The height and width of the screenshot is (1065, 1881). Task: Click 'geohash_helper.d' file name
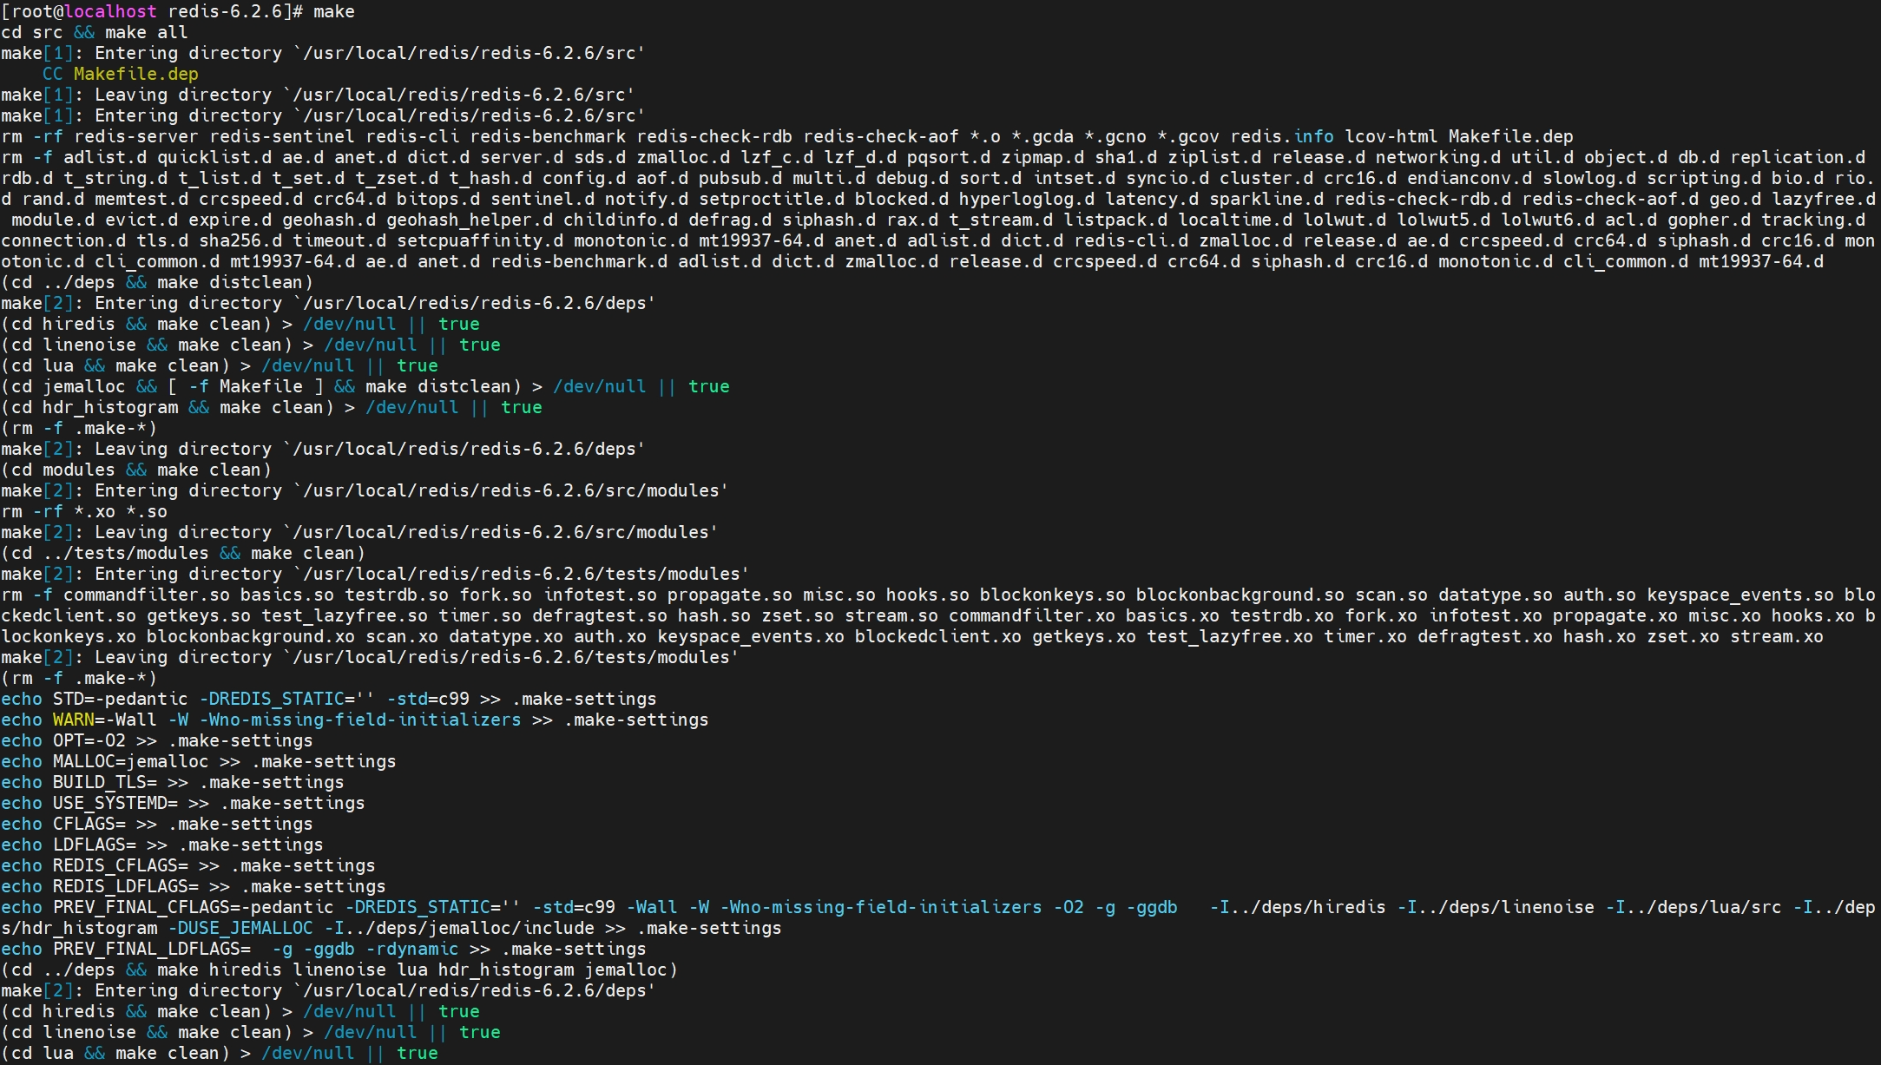[470, 220]
